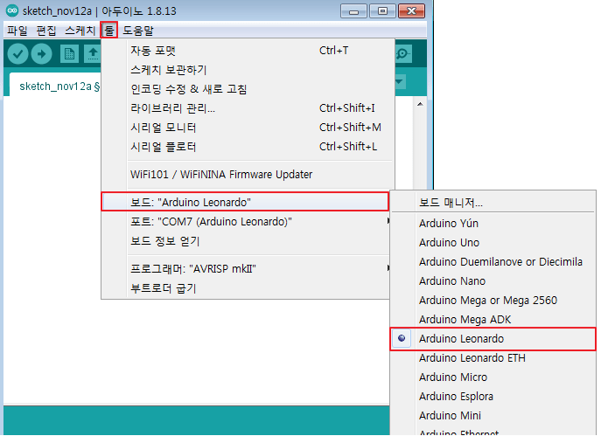Image resolution: width=601 pixels, height=443 pixels.
Task: Choose Arduino Esplora board
Action: pos(493,397)
